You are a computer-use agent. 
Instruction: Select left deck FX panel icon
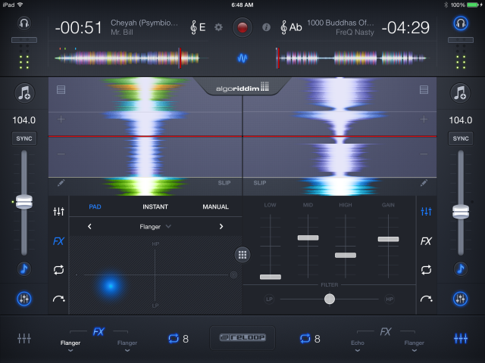click(x=58, y=242)
